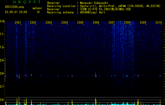
Task: Click the 2305 time marker
Action: pyautogui.click(x=80, y=23)
